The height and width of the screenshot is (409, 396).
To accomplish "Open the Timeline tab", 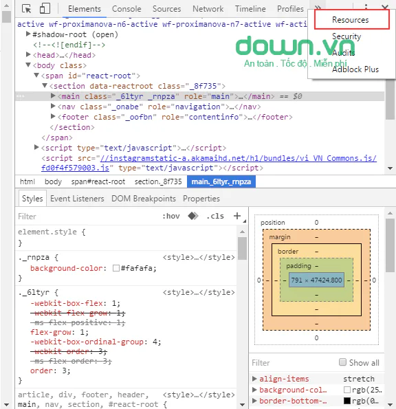I will [x=250, y=9].
